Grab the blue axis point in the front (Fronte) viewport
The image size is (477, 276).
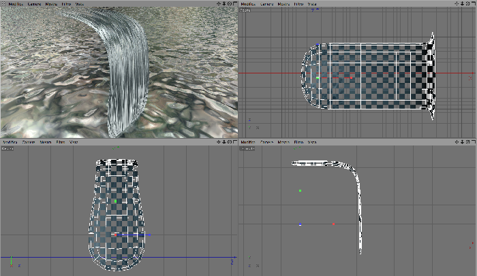pyautogui.click(x=300, y=224)
